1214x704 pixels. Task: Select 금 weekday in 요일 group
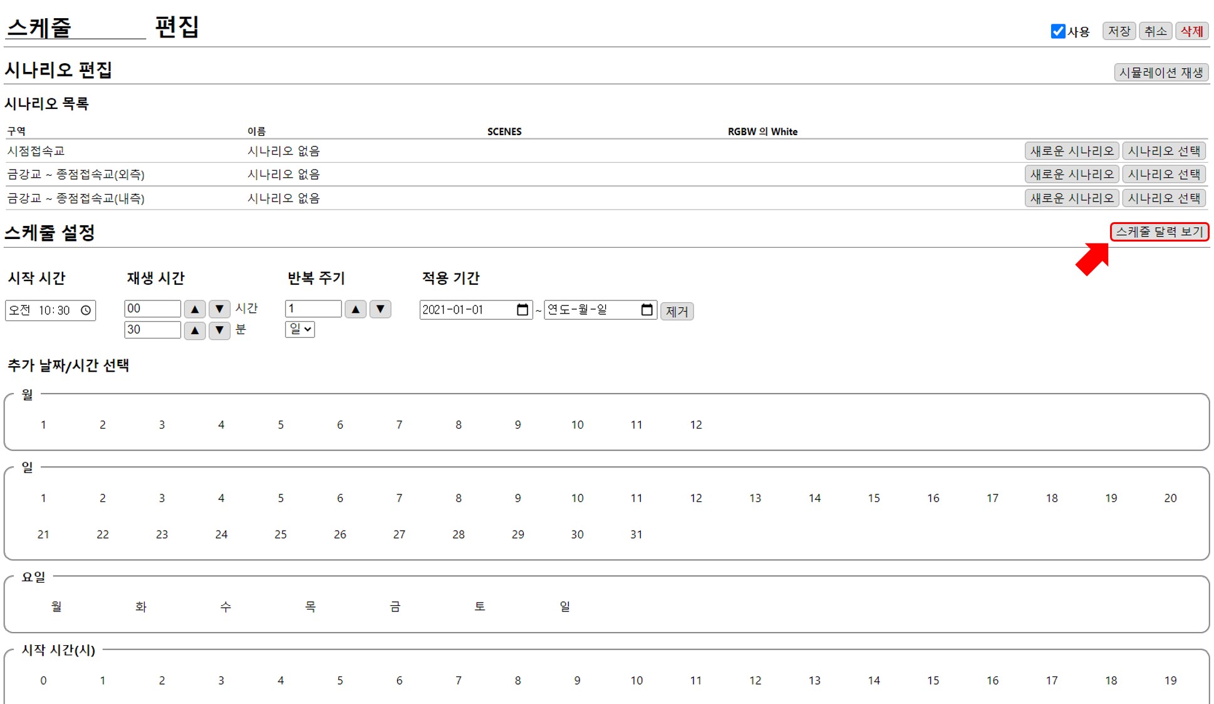pyautogui.click(x=395, y=606)
